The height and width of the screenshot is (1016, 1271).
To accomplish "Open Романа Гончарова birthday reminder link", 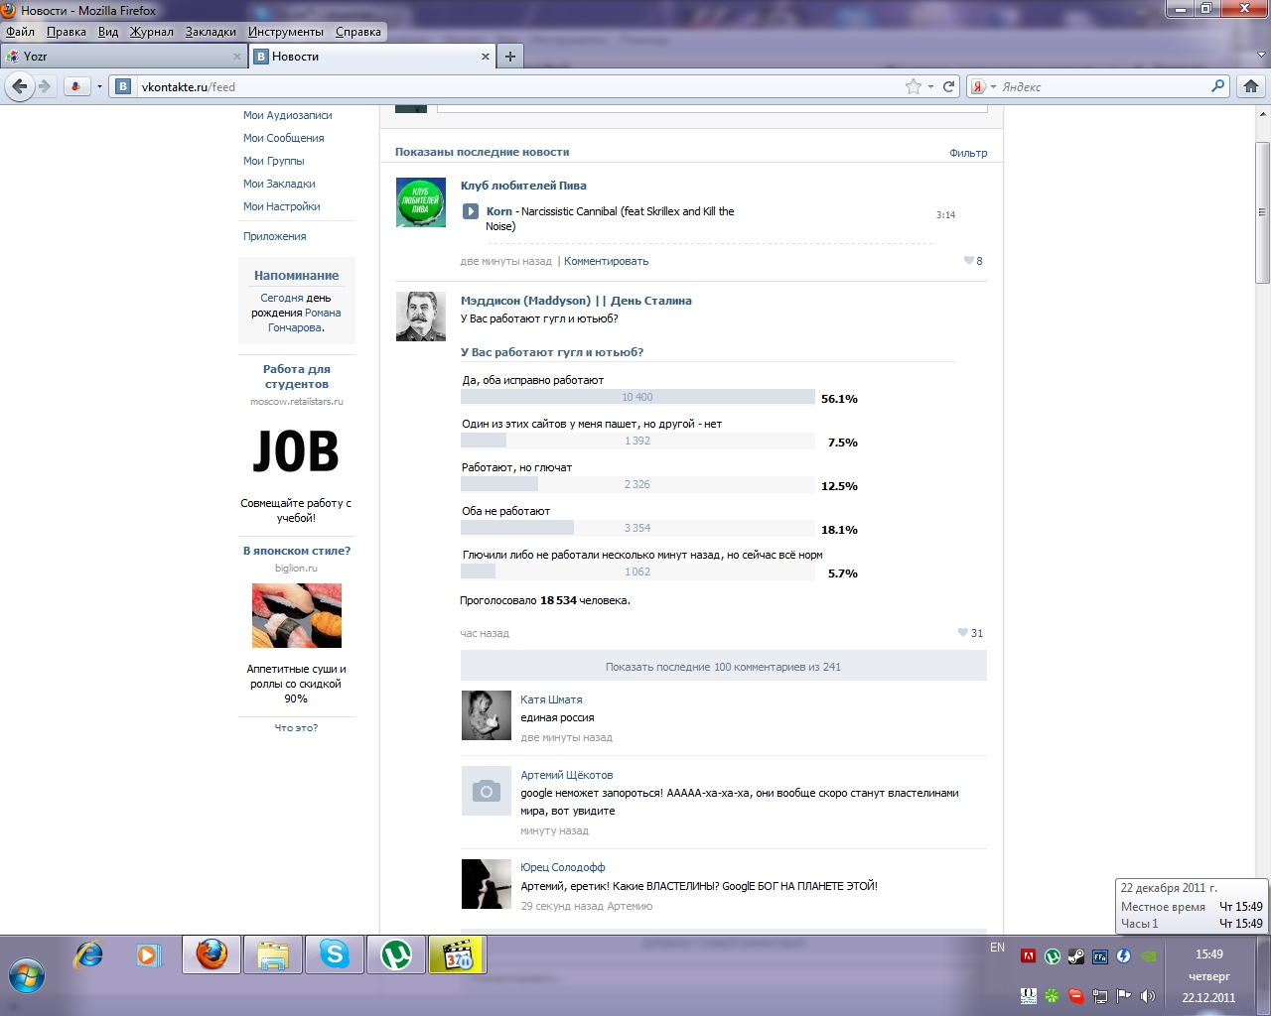I will click(x=306, y=320).
